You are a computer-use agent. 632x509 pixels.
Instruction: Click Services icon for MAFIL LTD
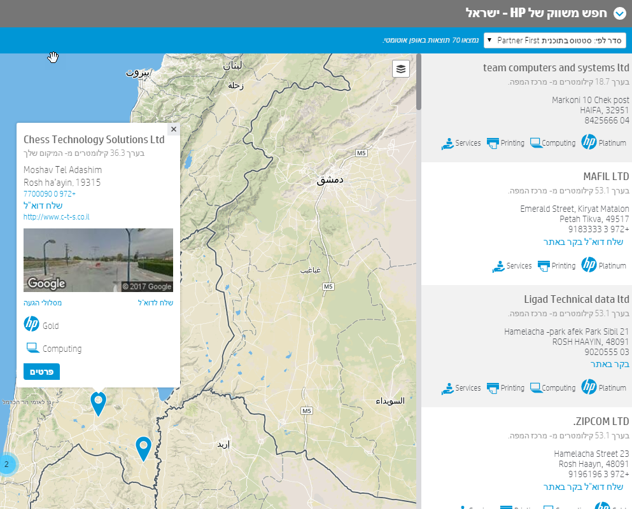(498, 267)
